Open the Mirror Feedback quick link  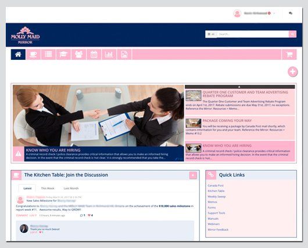coord(218,229)
